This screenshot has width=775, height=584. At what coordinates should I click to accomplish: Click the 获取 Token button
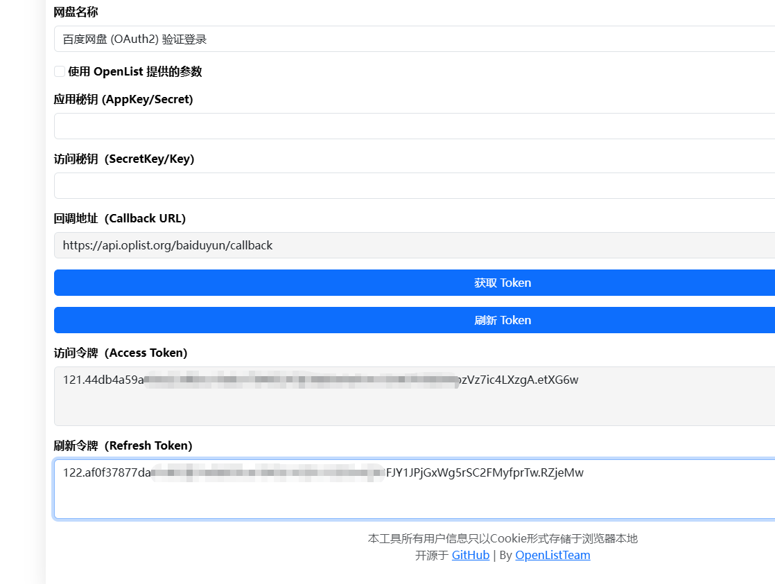point(415,283)
